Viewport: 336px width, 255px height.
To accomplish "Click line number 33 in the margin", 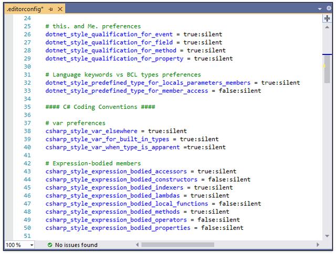I will click(27, 91).
